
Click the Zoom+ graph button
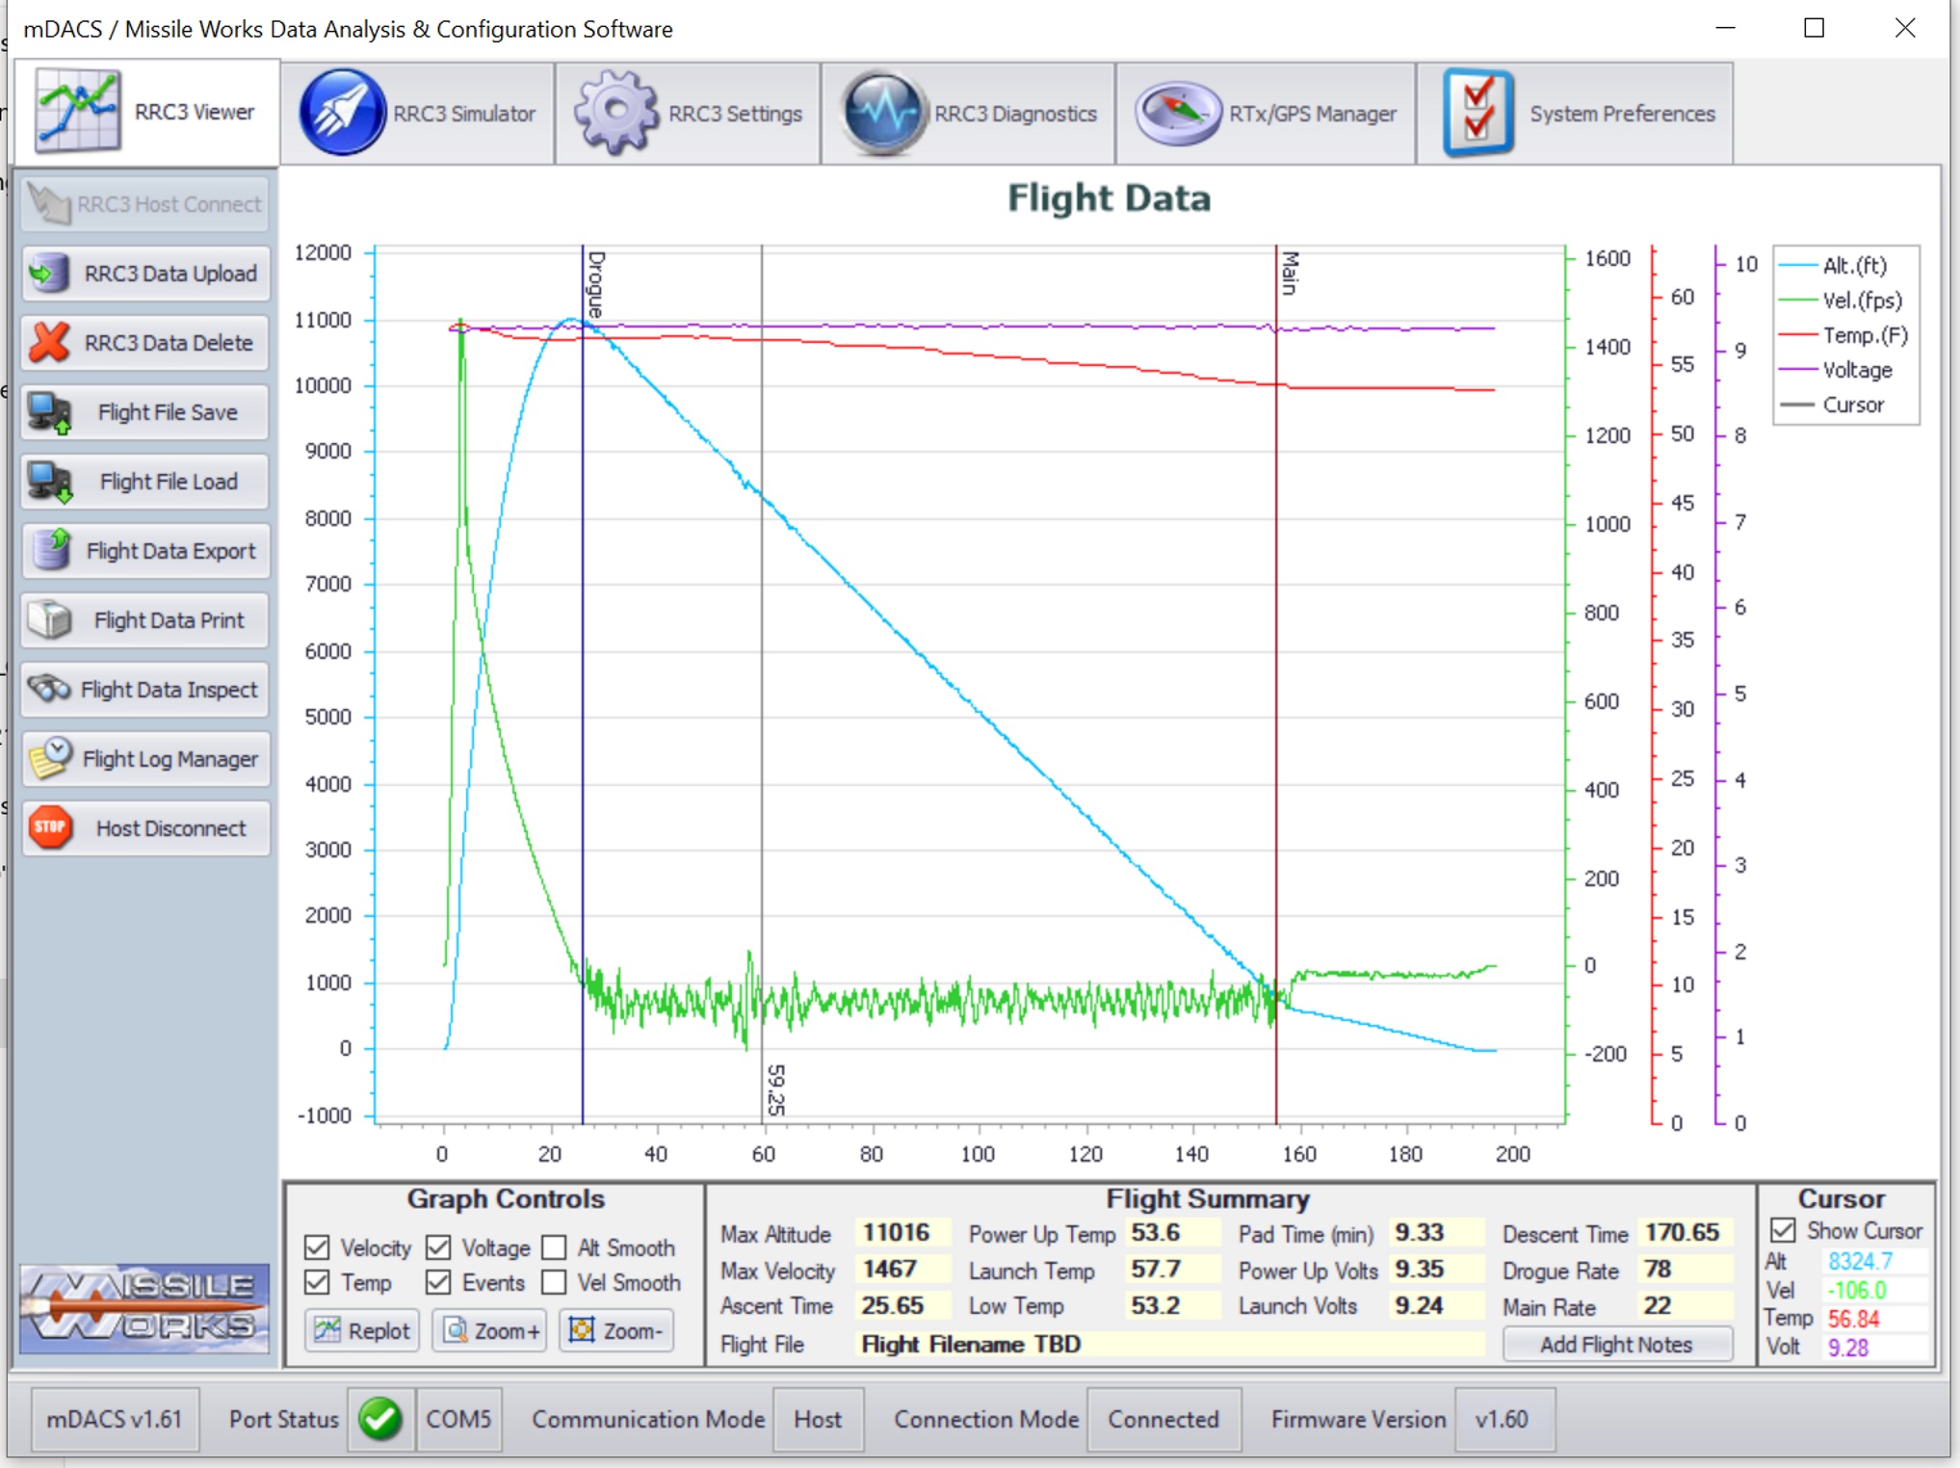tap(490, 1330)
